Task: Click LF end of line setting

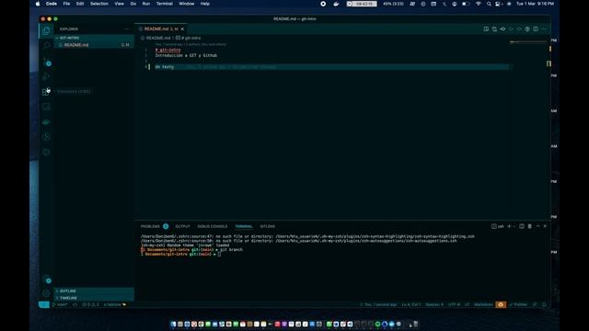Action: (467, 304)
